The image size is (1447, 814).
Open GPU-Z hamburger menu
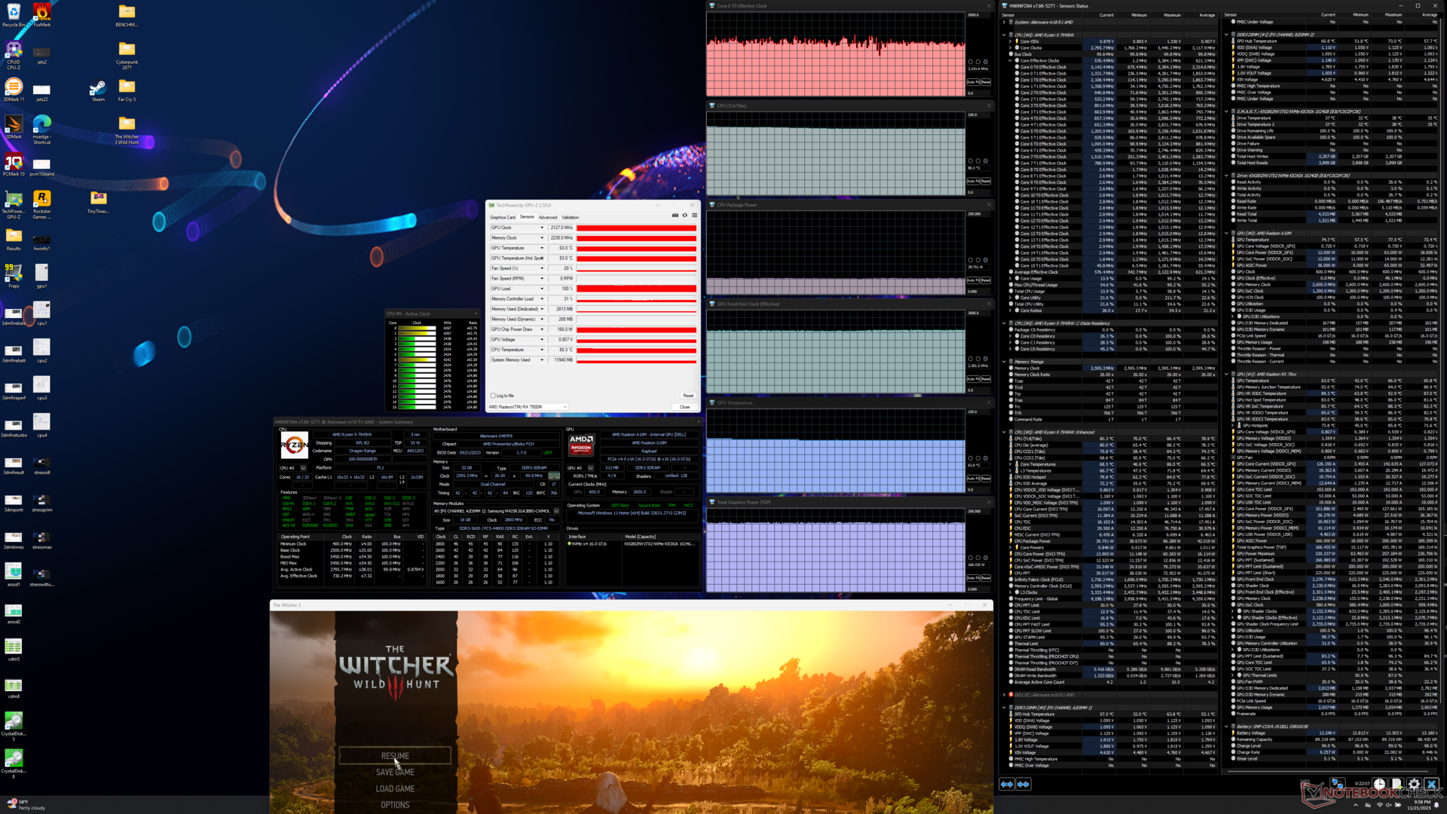pyautogui.click(x=694, y=216)
